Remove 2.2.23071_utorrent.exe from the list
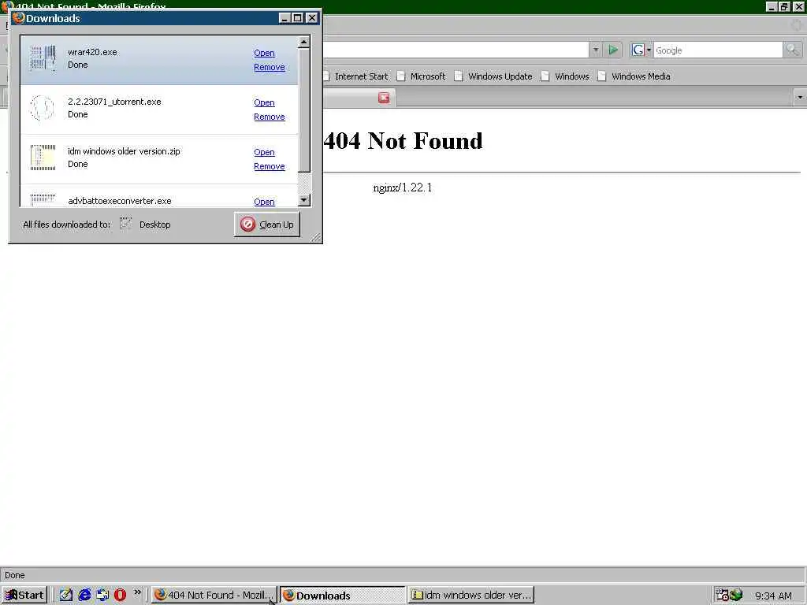807x605 pixels. point(270,117)
